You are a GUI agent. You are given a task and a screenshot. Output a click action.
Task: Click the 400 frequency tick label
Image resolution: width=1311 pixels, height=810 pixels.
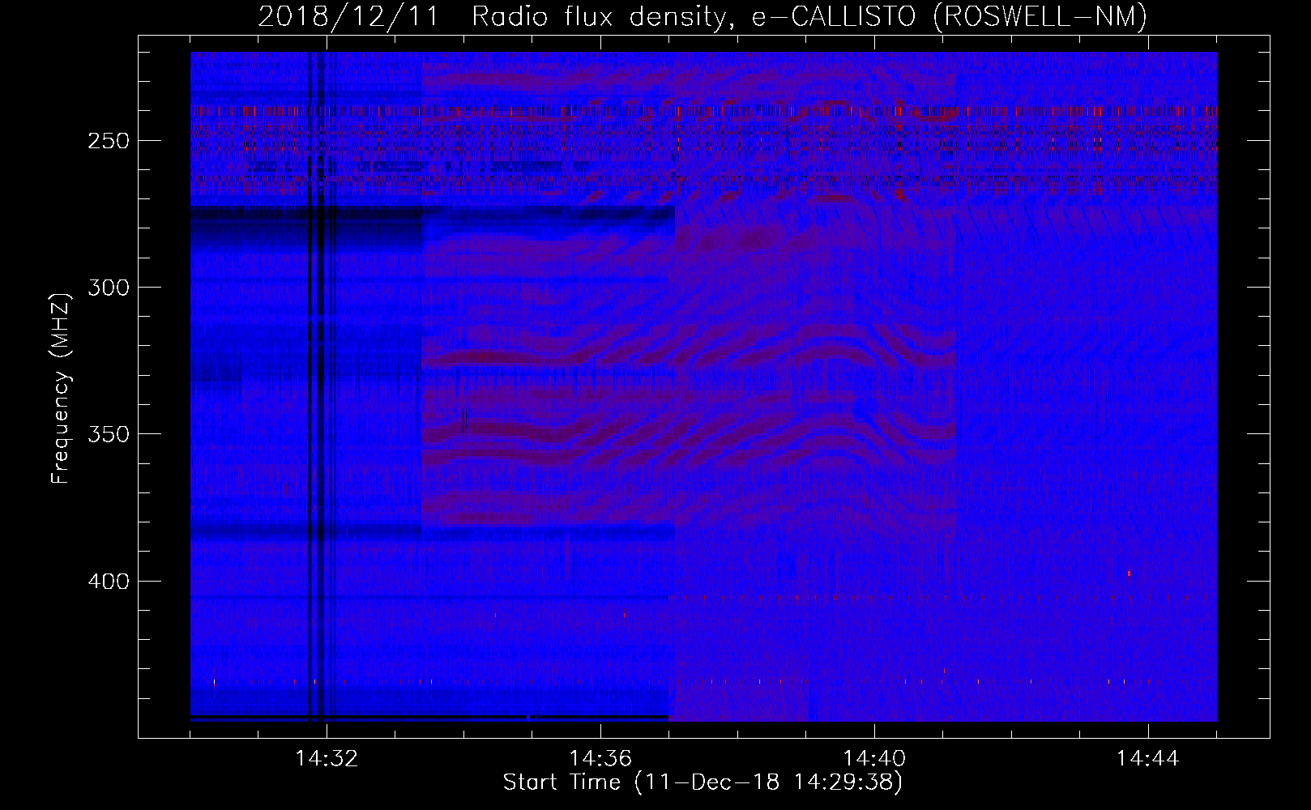tap(107, 581)
